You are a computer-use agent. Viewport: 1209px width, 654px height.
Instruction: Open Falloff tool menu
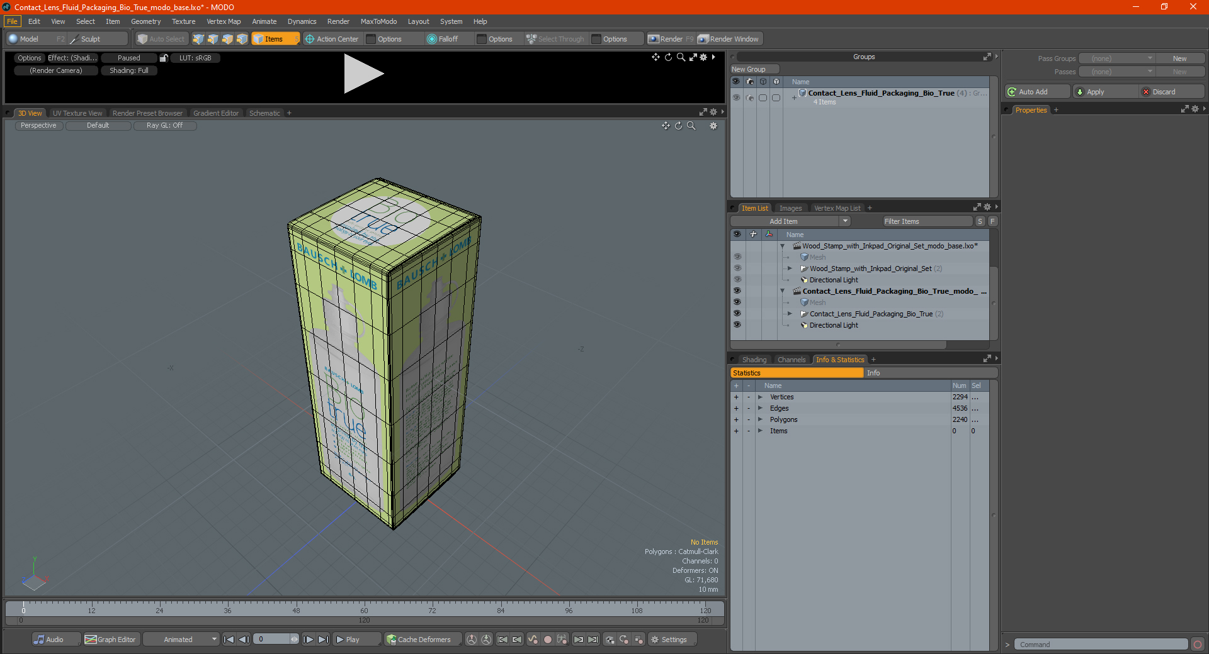443,39
